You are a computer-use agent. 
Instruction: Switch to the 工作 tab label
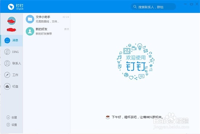point(15,75)
